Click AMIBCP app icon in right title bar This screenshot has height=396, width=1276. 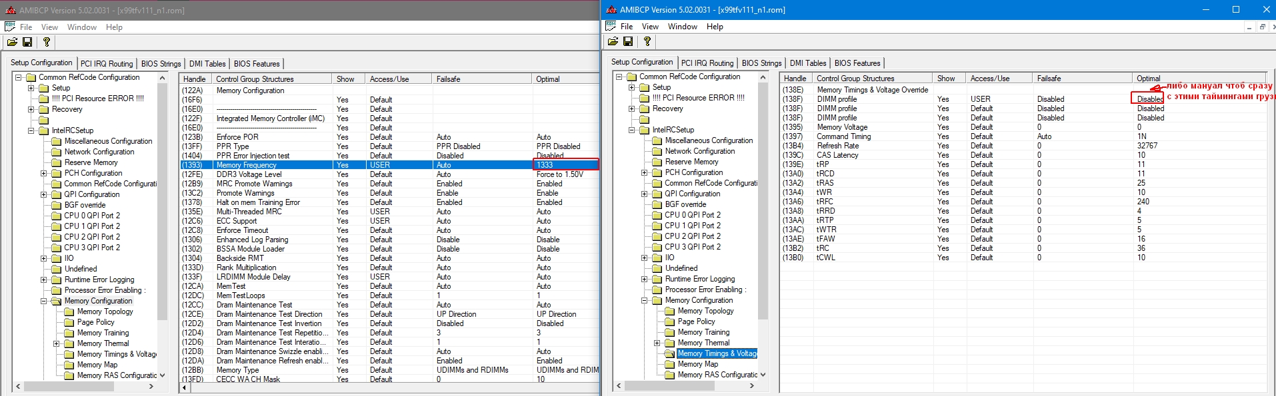click(611, 9)
